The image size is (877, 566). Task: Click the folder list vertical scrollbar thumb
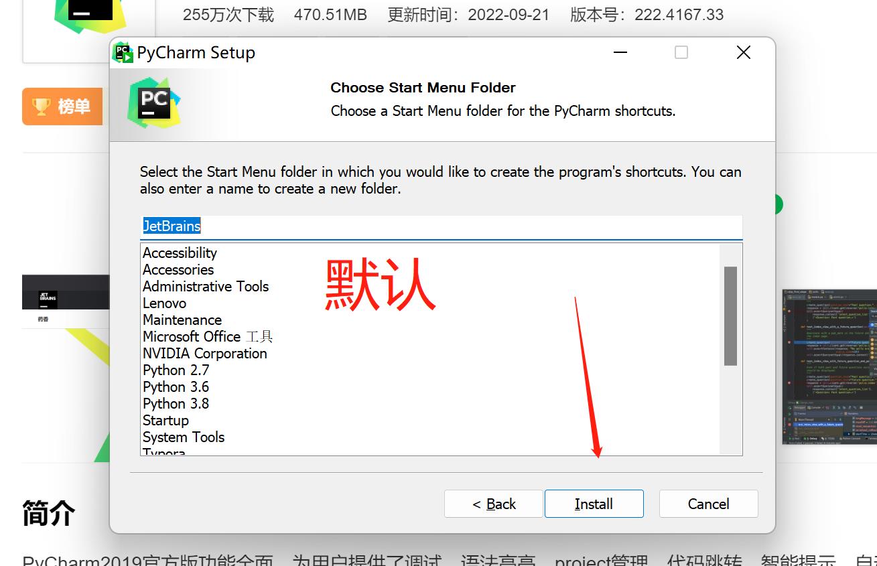(x=730, y=316)
